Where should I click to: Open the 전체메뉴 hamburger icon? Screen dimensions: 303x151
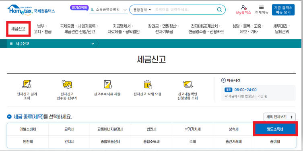point(261,8)
